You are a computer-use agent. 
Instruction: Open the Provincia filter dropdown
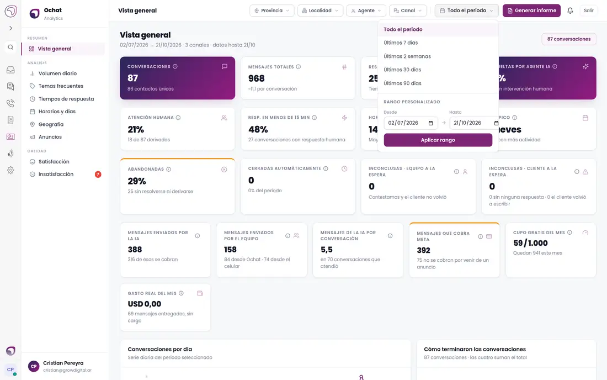point(271,11)
